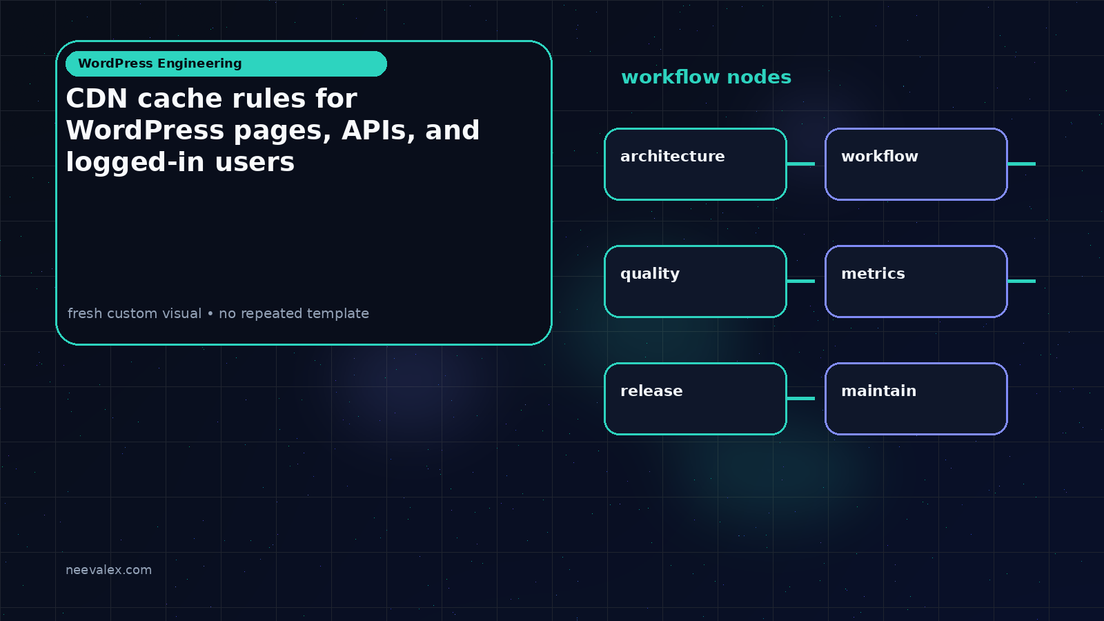This screenshot has width=1104, height=621.
Task: Open the quality node card
Action: point(696,282)
